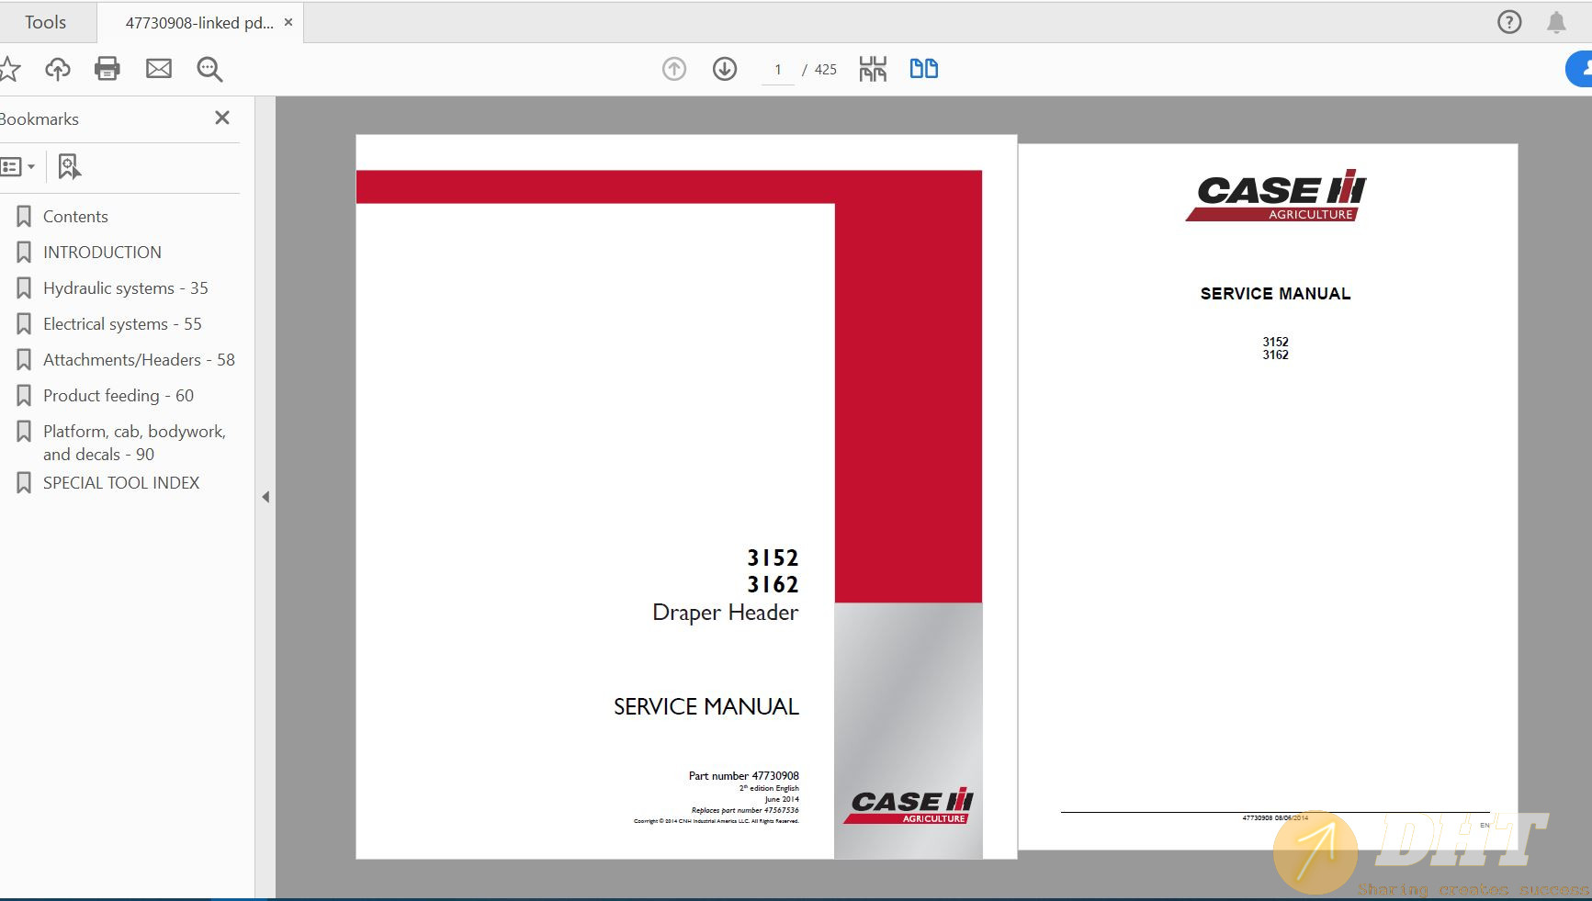Open two-page reading view
The width and height of the screenshot is (1592, 901).
[923, 68]
